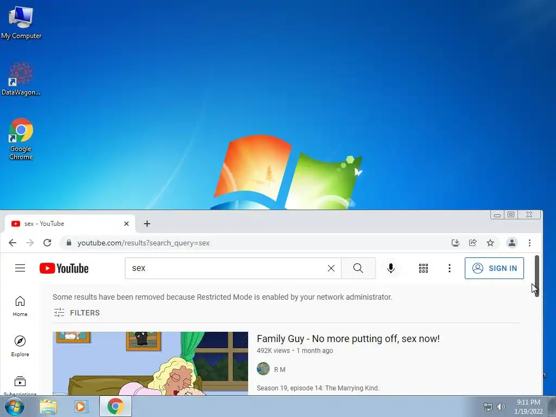The height and width of the screenshot is (417, 556).
Task: Launch Google Chrome from desktop shortcut
Action: (21, 139)
